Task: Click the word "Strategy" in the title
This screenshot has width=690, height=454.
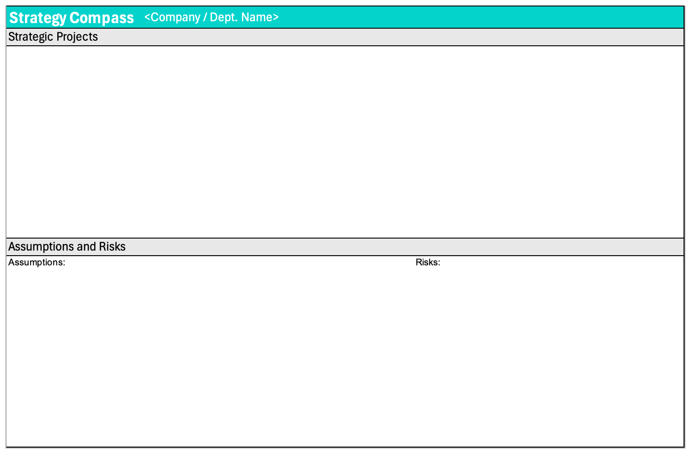Action: coord(38,18)
